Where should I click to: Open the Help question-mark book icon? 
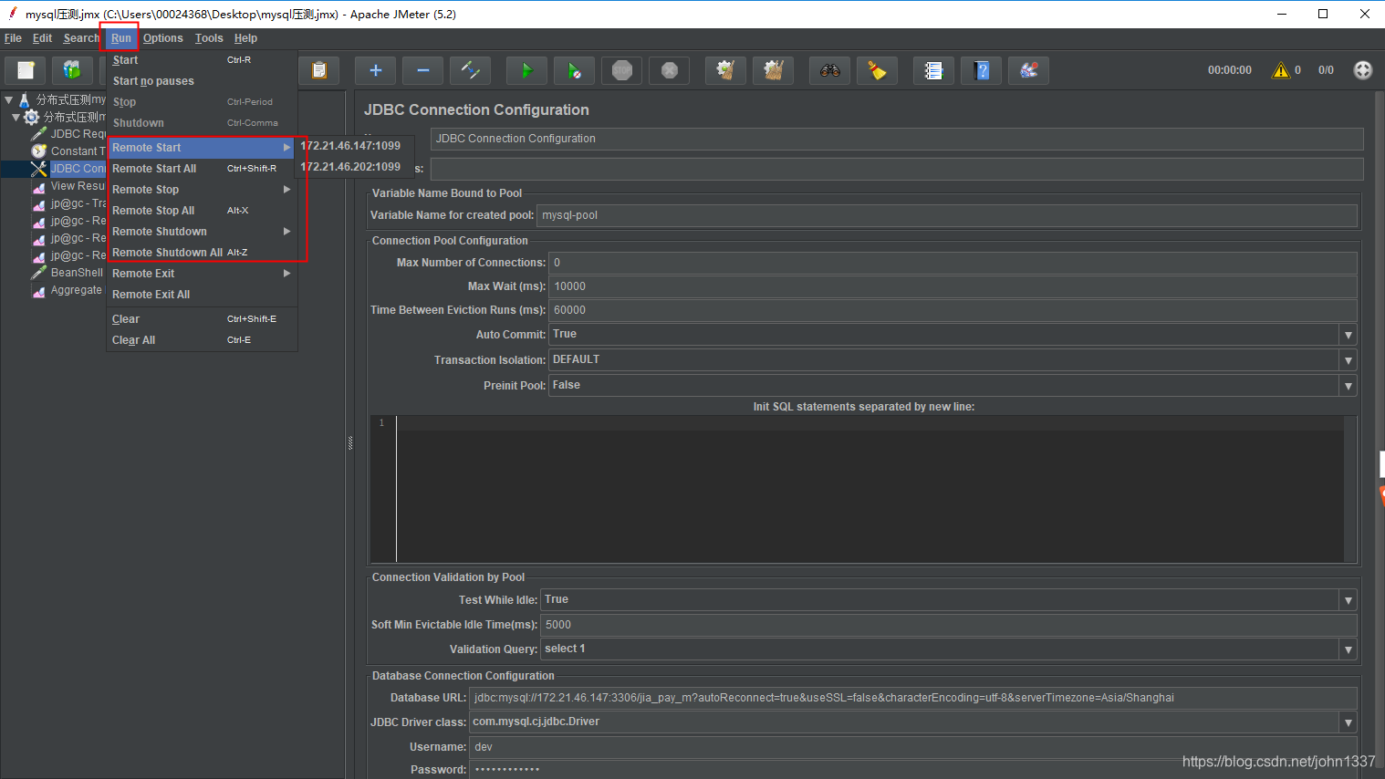click(981, 70)
